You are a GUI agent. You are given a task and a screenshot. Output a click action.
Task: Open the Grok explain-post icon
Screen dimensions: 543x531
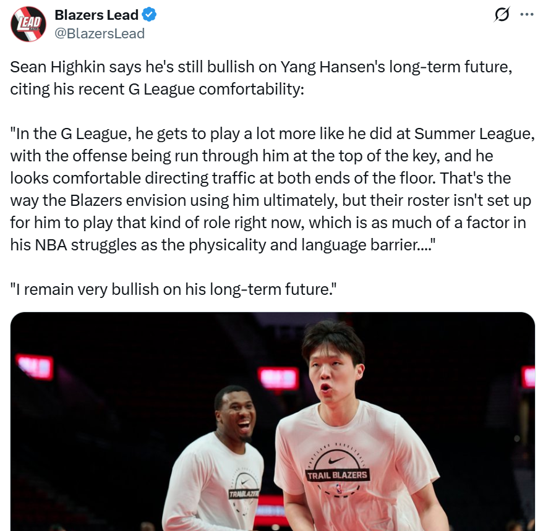click(502, 15)
